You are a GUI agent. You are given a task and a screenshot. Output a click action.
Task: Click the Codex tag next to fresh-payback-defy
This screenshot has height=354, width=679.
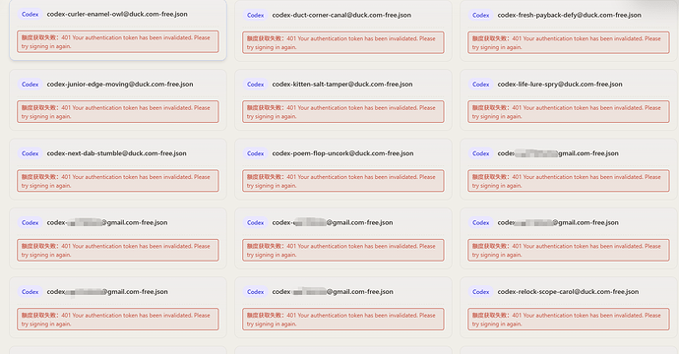(480, 15)
